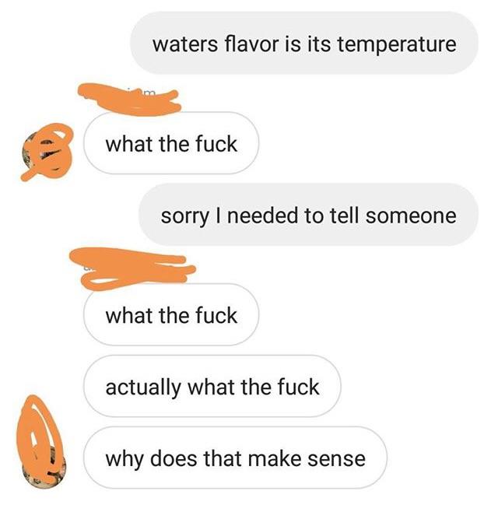Select the 'waters flavor is its temperature' message
This screenshot has height=505, width=498.
pos(304,44)
